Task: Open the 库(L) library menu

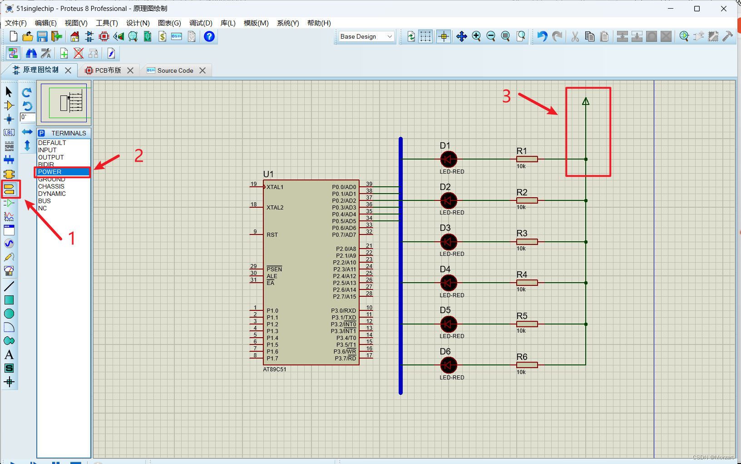Action: click(228, 23)
